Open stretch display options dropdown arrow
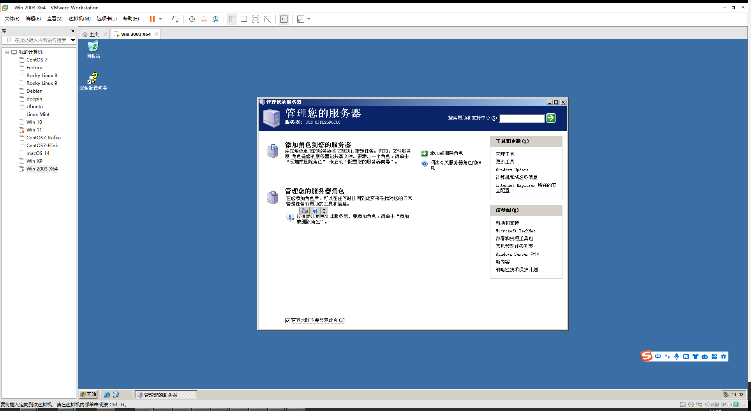The height and width of the screenshot is (411, 751). 309,19
